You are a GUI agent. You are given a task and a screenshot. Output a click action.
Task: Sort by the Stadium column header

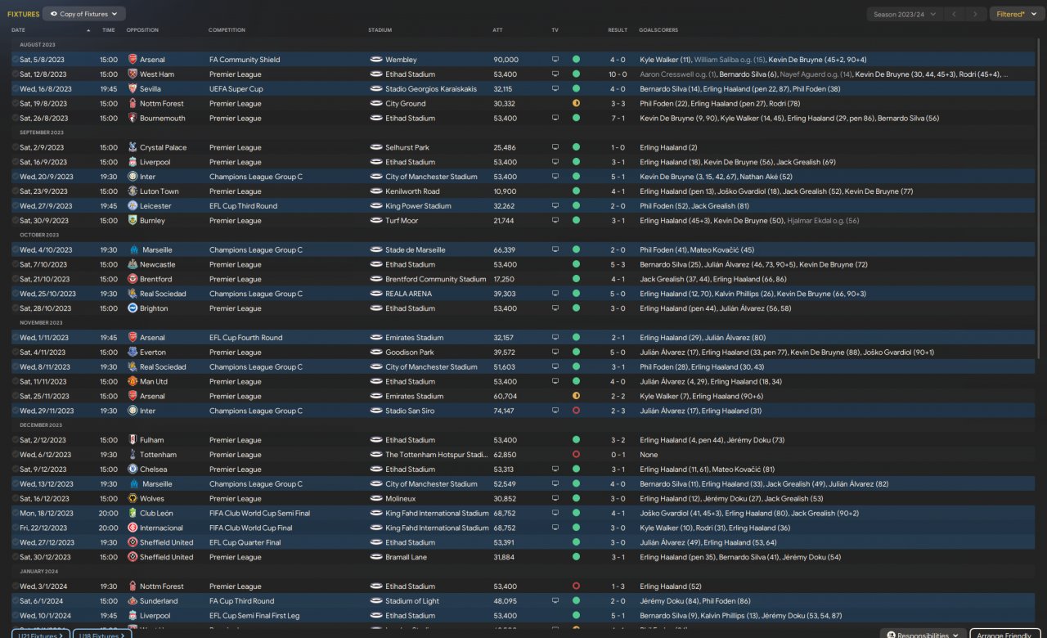[x=380, y=30]
